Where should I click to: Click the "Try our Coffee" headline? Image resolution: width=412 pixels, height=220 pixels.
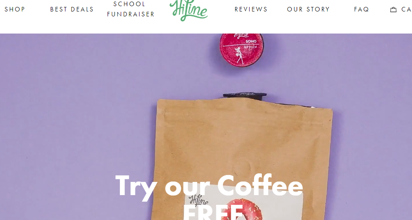(209, 186)
